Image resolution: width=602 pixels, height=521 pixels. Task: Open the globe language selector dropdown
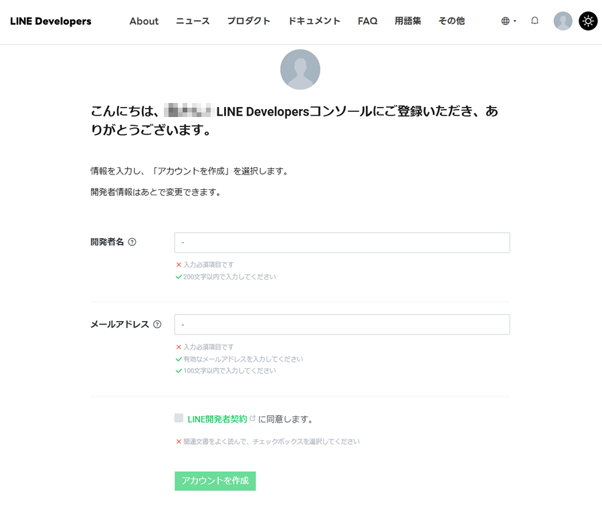pyautogui.click(x=508, y=21)
